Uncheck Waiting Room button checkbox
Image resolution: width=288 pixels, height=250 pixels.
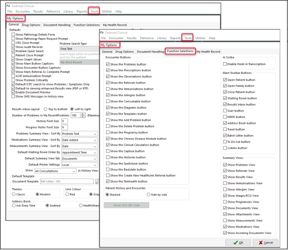225,98
